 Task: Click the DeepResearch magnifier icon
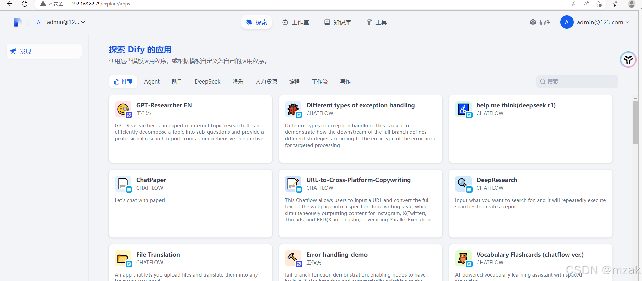pyautogui.click(x=463, y=184)
